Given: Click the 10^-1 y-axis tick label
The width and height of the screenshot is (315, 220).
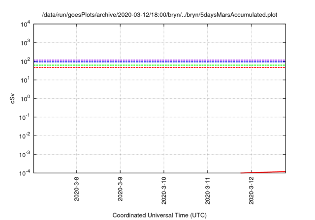Looking at the screenshot, I should [25, 117].
